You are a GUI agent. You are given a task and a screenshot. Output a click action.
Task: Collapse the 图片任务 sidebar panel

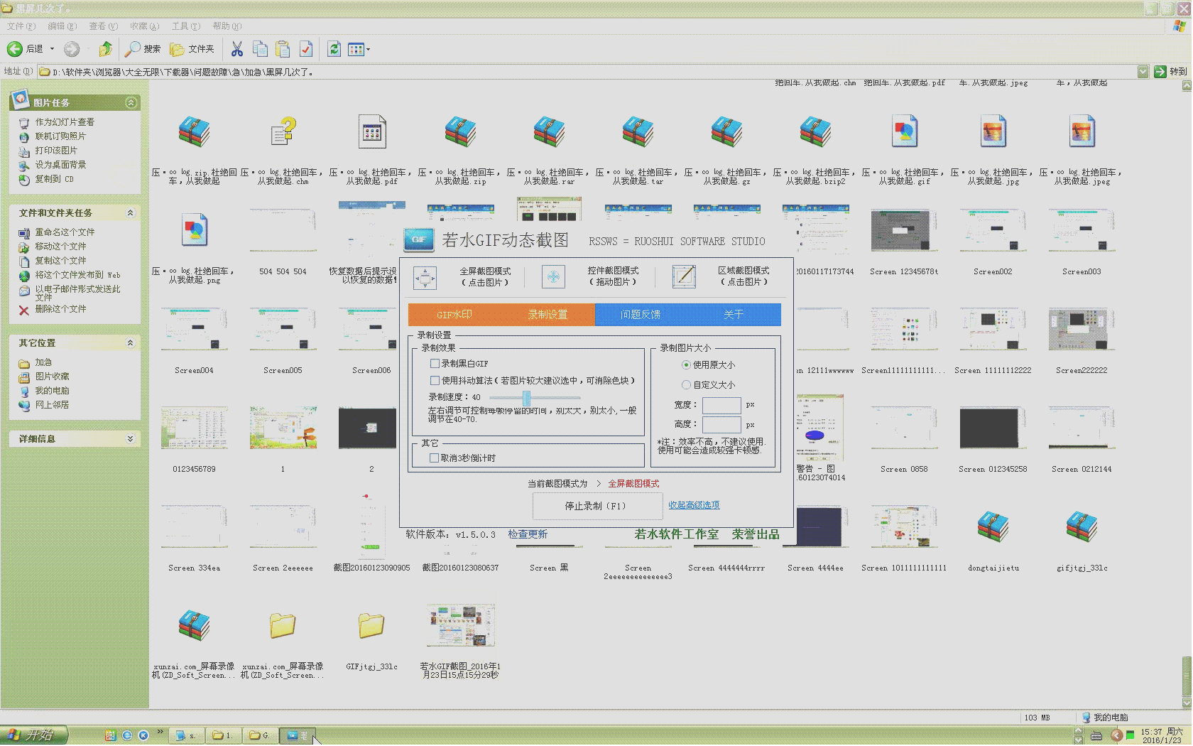pos(131,102)
